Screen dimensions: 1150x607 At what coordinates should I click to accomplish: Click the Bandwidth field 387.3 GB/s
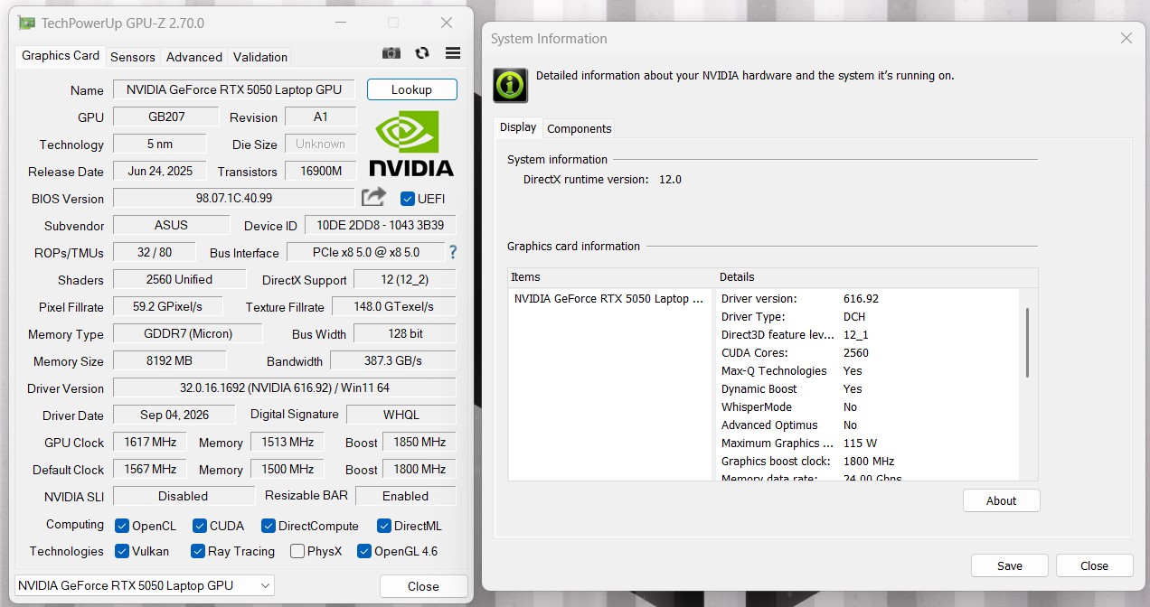click(393, 360)
